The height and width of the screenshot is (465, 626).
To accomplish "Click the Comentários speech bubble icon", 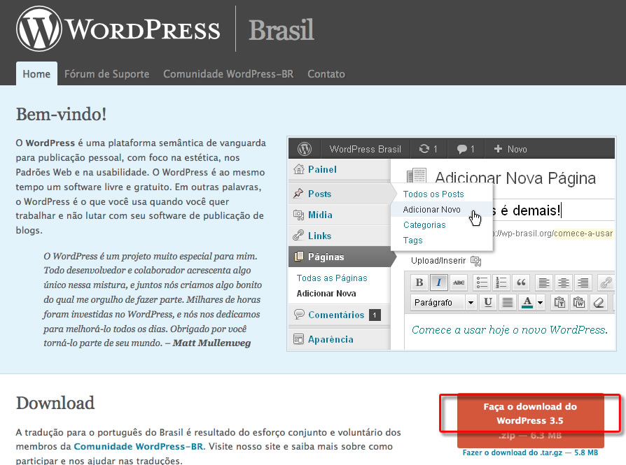I will pos(298,314).
